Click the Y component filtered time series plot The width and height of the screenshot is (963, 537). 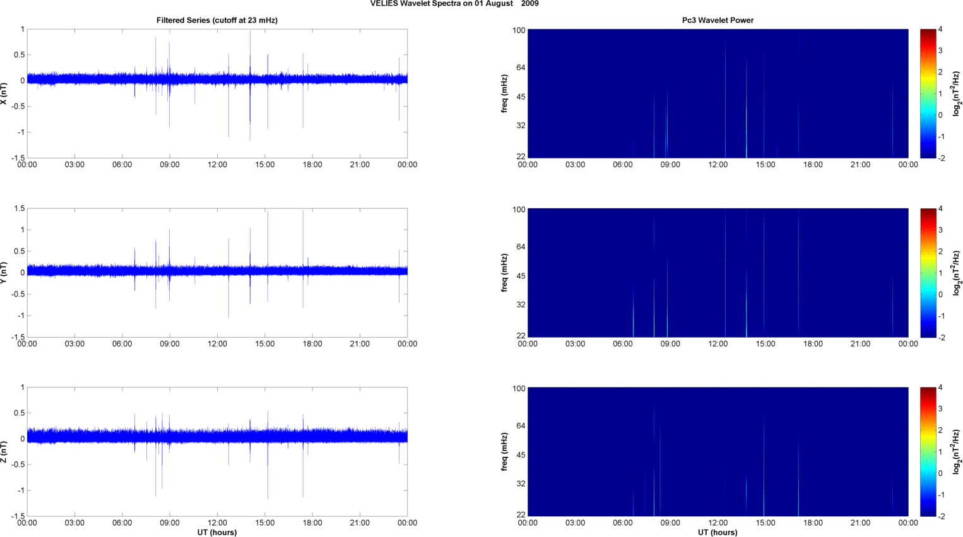(x=217, y=273)
